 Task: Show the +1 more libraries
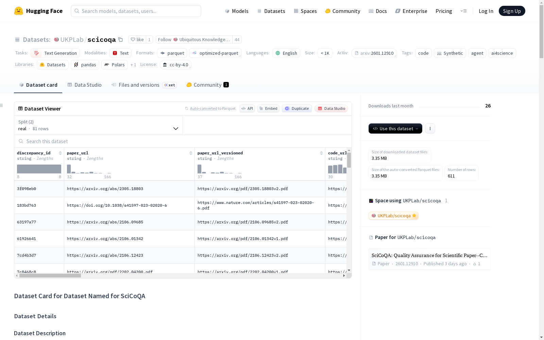pyautogui.click(x=133, y=65)
